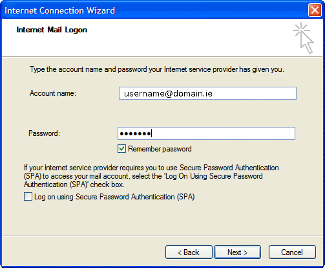Click the 'Account name:' label
The height and width of the screenshot is (268, 325).
coord(53,93)
